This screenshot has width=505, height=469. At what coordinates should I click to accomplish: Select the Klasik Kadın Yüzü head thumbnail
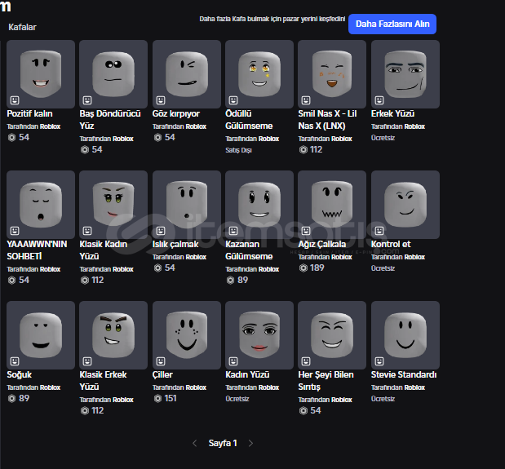113,205
